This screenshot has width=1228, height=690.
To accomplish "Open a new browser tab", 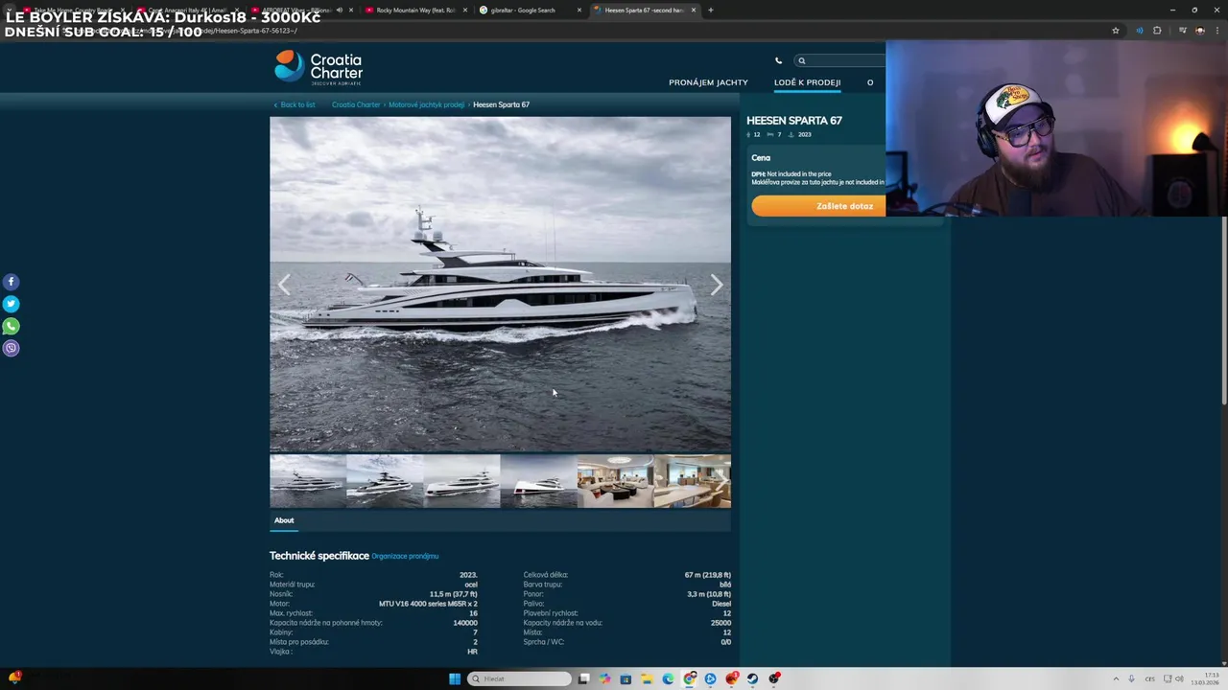I will click(710, 10).
